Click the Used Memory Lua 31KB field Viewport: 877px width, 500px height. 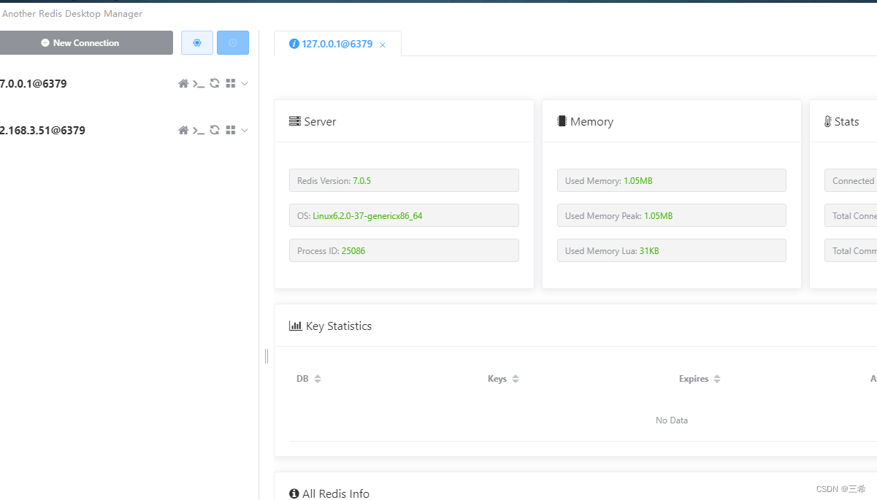pyautogui.click(x=672, y=250)
